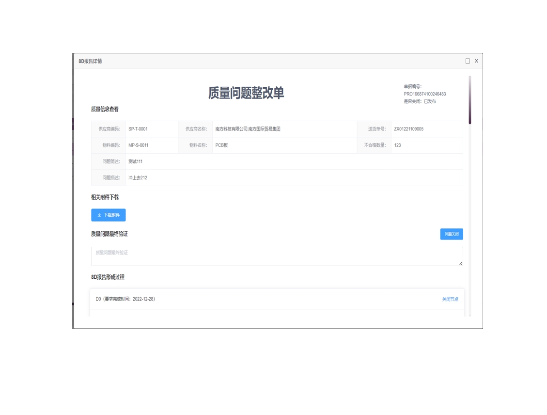This screenshot has width=547, height=415.
Task: Select document number PRO166874100246483
Action: (x=425, y=94)
